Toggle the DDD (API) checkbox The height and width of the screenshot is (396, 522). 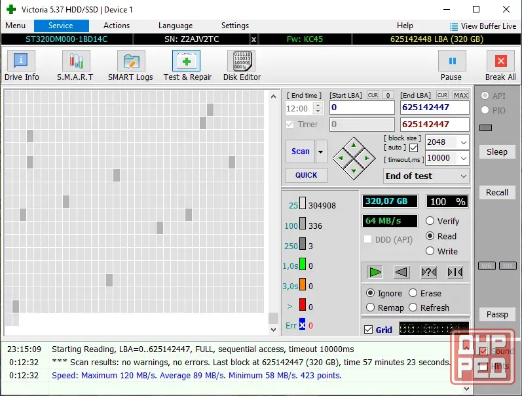368,239
